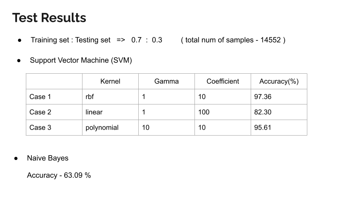Click the Coefficient column header

223,81
